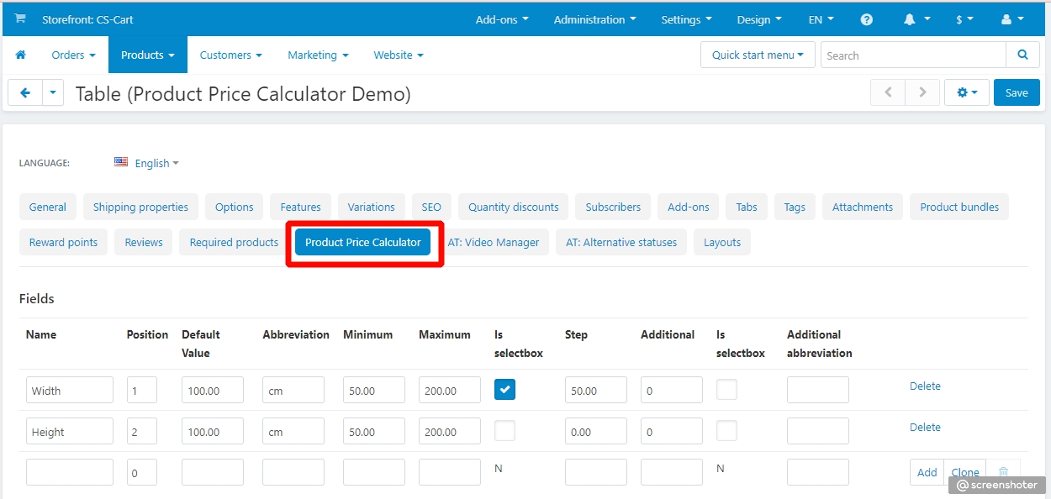Expand the Add-ons top menu
The width and height of the screenshot is (1051, 499).
pyautogui.click(x=502, y=19)
